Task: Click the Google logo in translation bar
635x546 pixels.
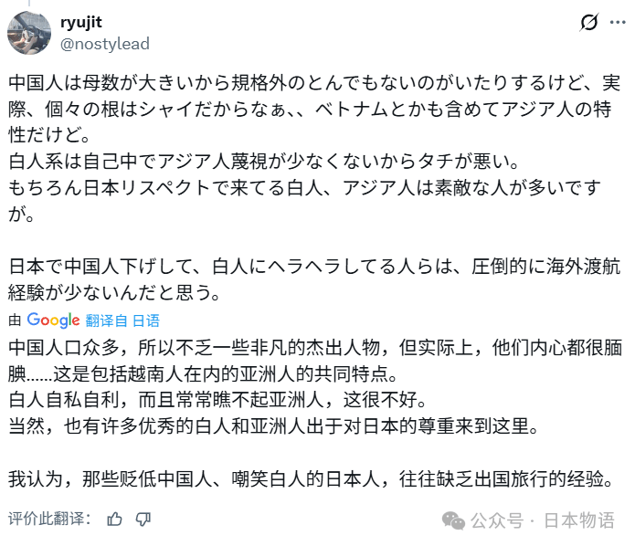Action: click(53, 320)
